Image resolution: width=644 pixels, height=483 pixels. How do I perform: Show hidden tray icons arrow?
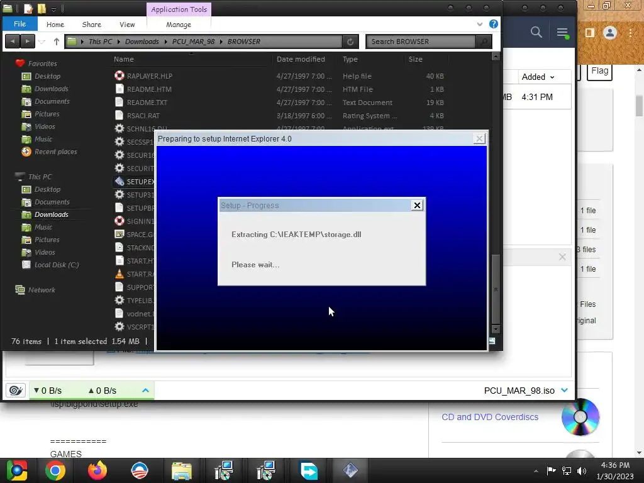[x=536, y=471]
